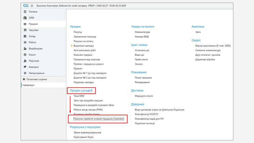Viewport: 254px width, 143px height.
Task: Open Звіти under Аналітика
Action: tap(198, 32)
